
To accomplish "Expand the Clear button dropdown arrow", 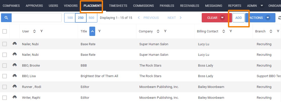I will click(222, 18).
